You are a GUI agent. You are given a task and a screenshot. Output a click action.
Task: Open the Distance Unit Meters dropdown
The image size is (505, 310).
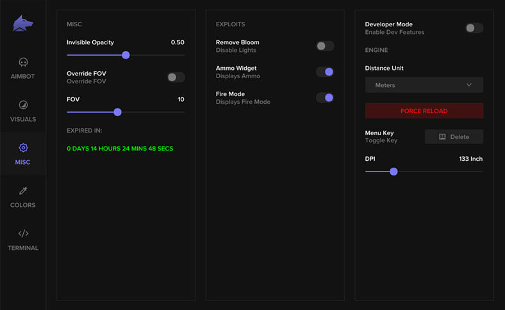click(x=424, y=85)
